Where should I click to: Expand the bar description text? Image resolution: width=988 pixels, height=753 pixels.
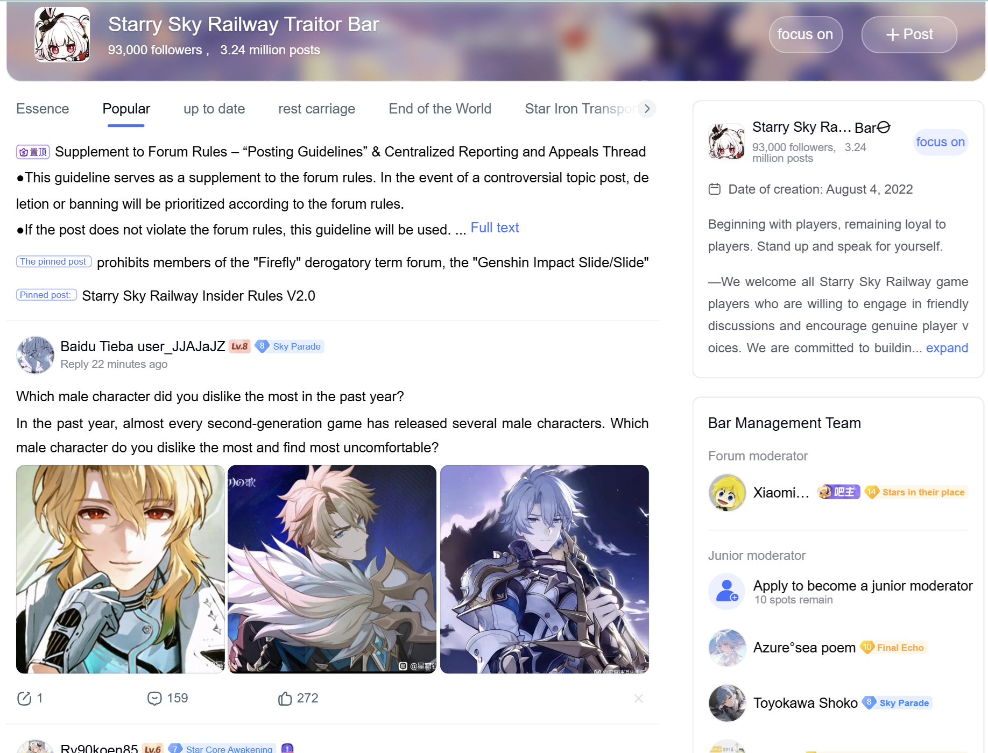pyautogui.click(x=947, y=348)
